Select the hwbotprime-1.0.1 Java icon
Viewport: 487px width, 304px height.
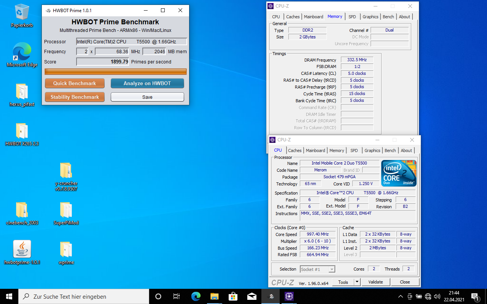(x=22, y=252)
